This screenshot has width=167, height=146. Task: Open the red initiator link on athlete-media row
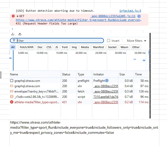coord(106,102)
